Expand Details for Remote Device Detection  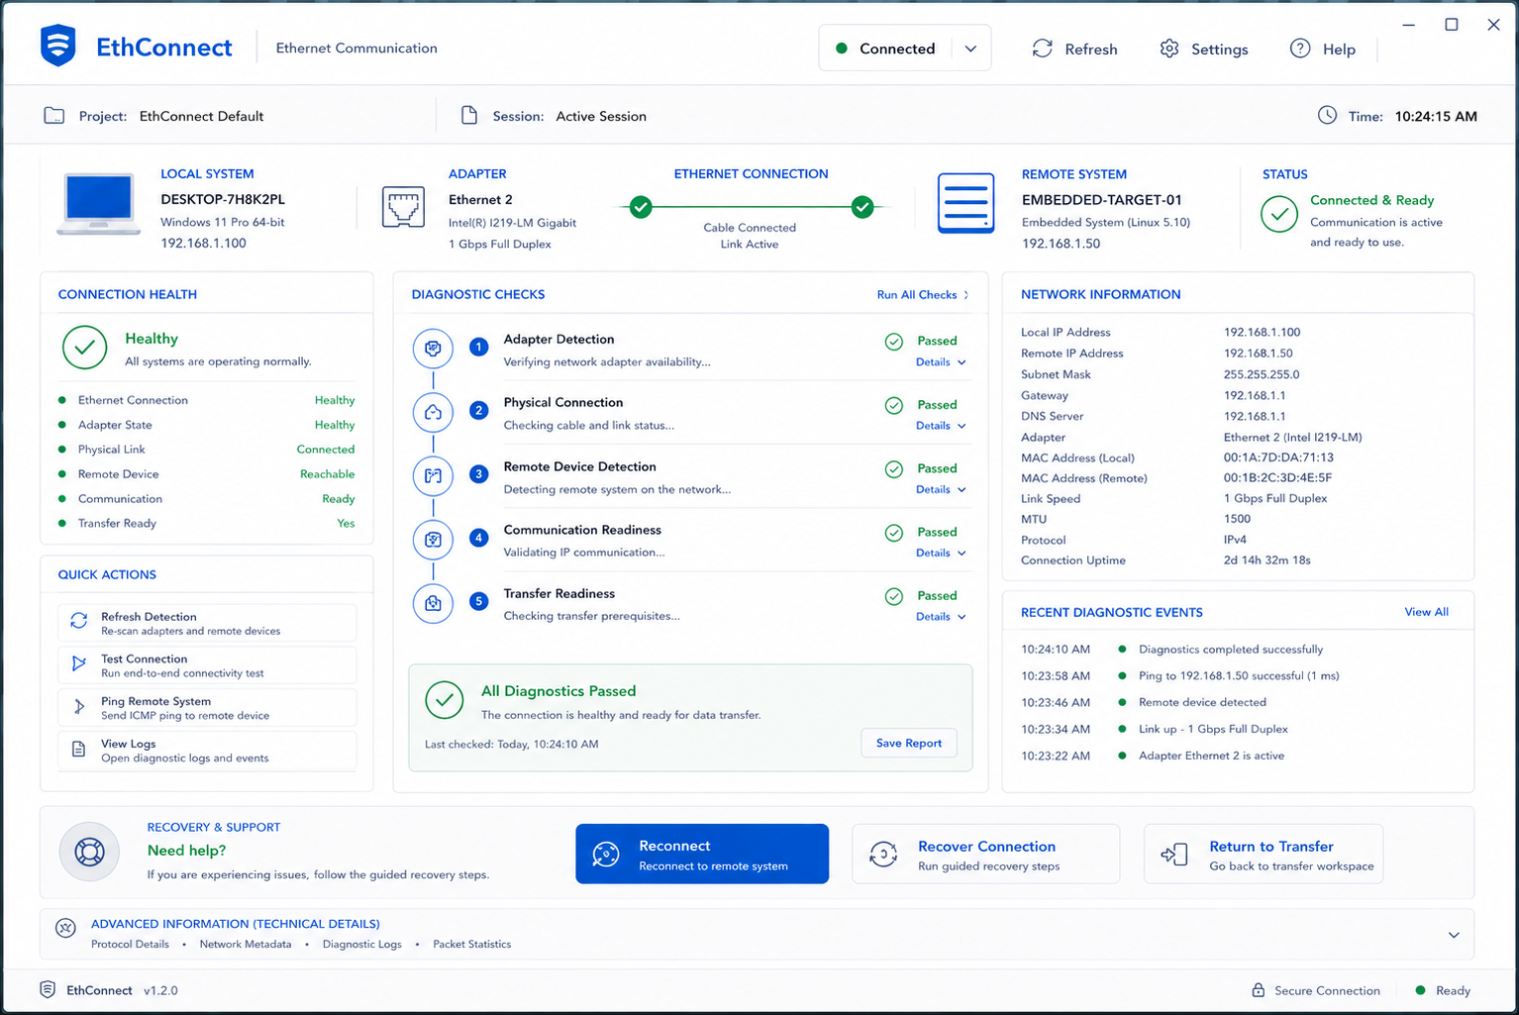[x=940, y=489]
